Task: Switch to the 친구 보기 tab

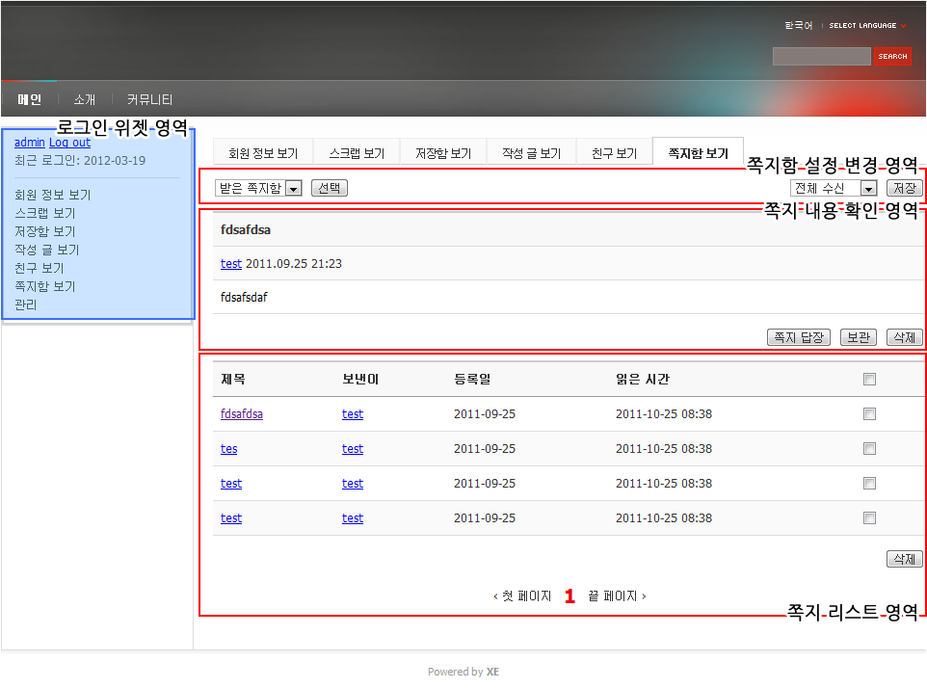Action: tap(614, 153)
